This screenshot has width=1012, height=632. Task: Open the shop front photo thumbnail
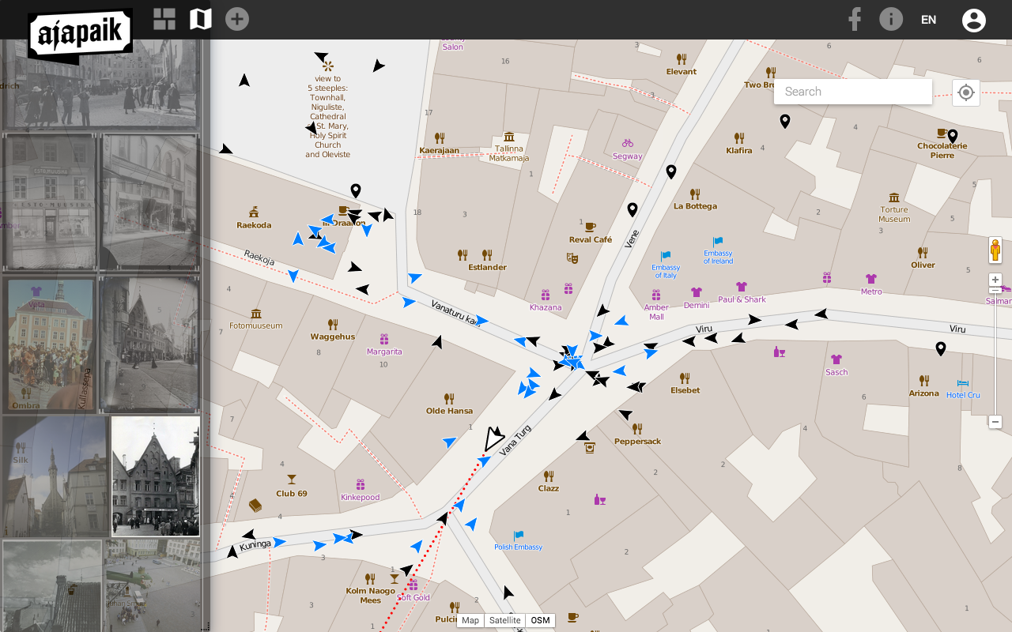49,202
